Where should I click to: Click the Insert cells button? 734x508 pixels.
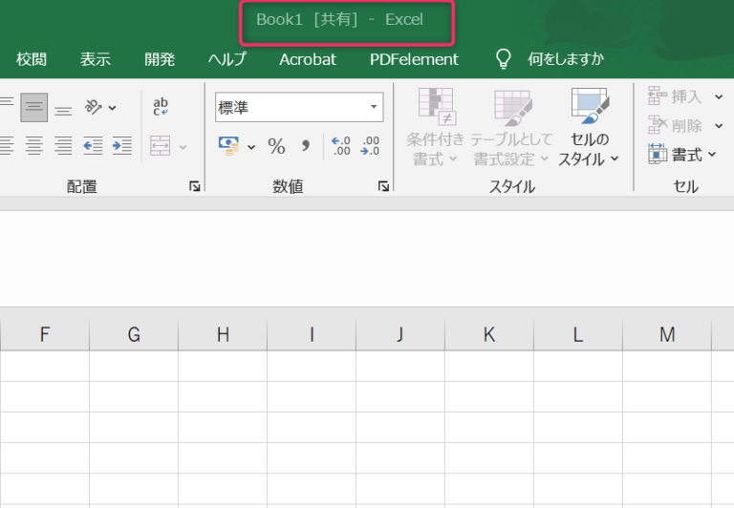tap(676, 96)
